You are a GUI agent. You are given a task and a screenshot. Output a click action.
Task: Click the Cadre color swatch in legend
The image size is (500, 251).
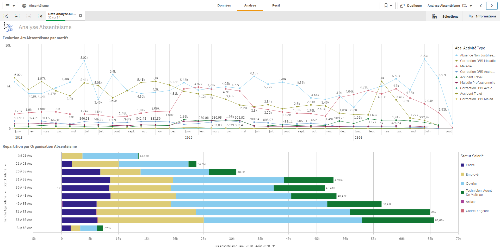tap(462, 165)
